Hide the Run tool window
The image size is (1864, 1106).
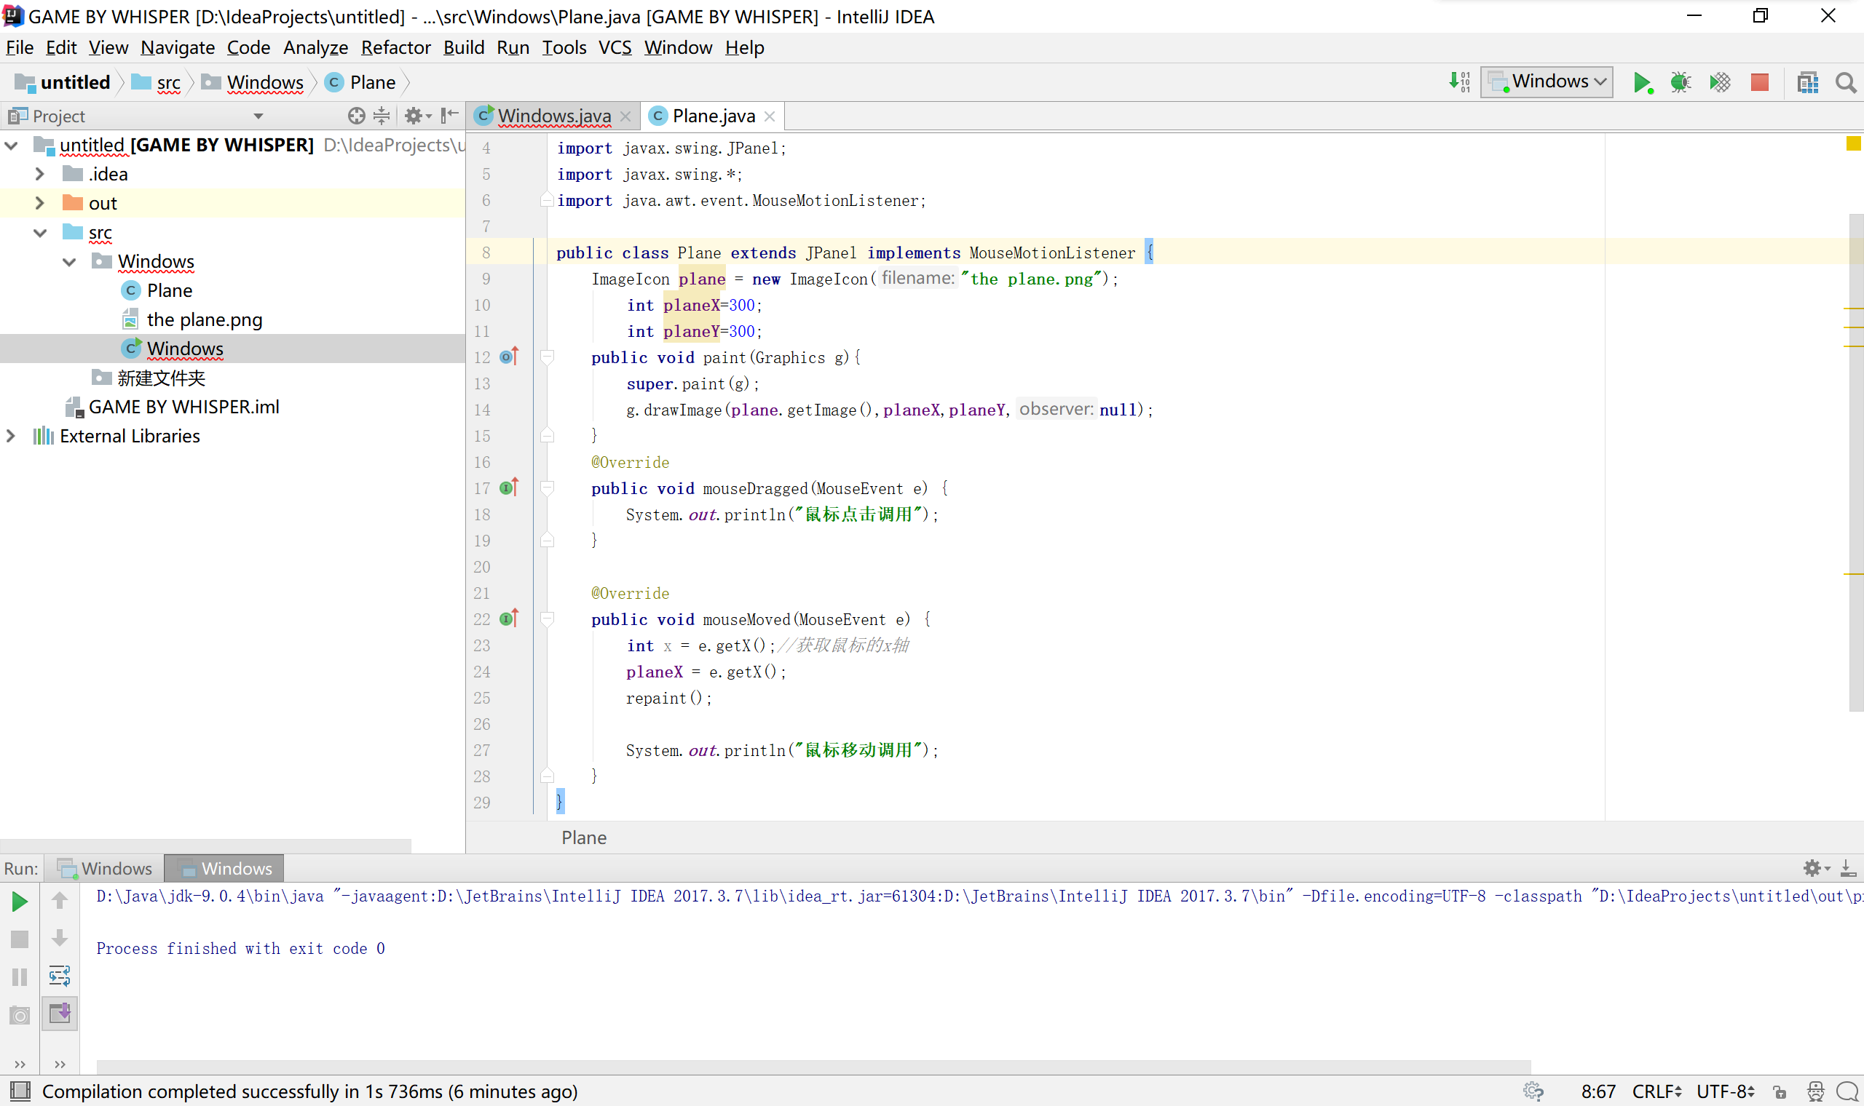pos(1848,868)
